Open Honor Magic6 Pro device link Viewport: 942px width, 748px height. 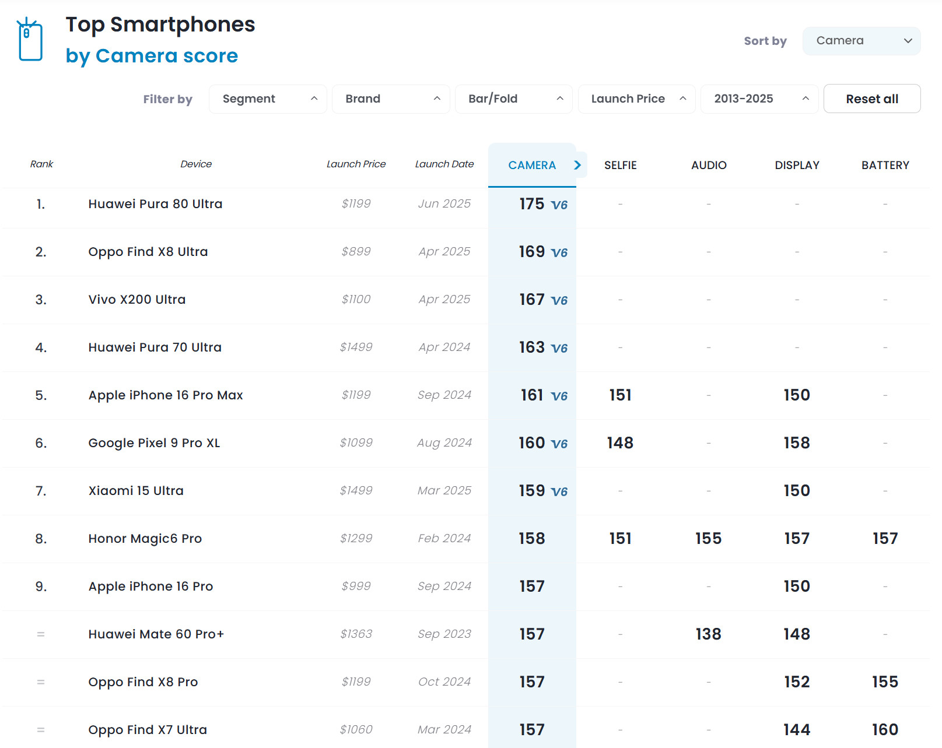pyautogui.click(x=145, y=539)
